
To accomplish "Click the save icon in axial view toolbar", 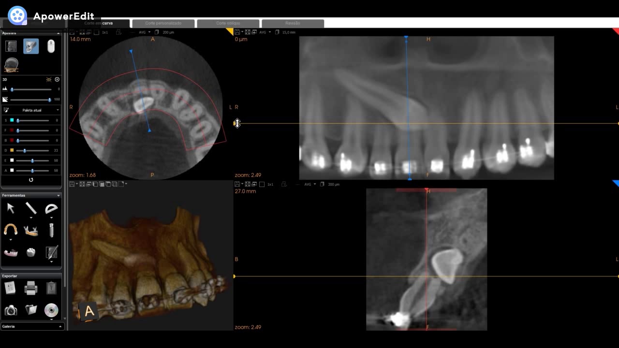I will click(72, 32).
